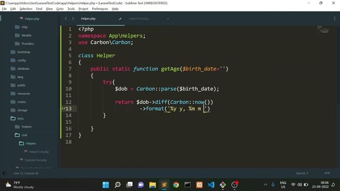Viewport: 340px width, 191px height.
Task: Expand the Feature folder
Action: (27, 127)
